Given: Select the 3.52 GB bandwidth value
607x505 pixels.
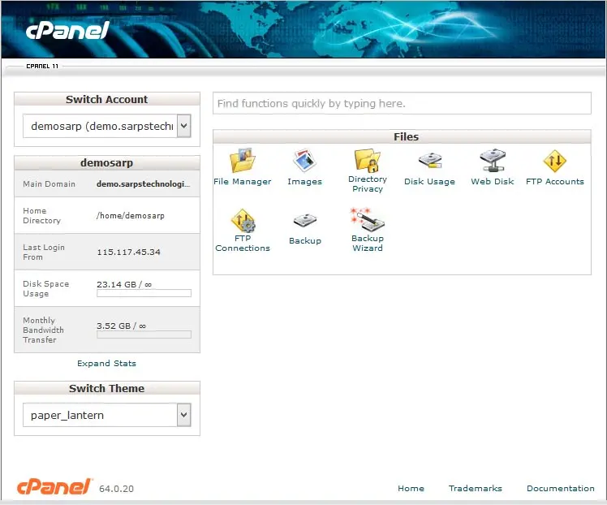Looking at the screenshot, I should point(121,326).
